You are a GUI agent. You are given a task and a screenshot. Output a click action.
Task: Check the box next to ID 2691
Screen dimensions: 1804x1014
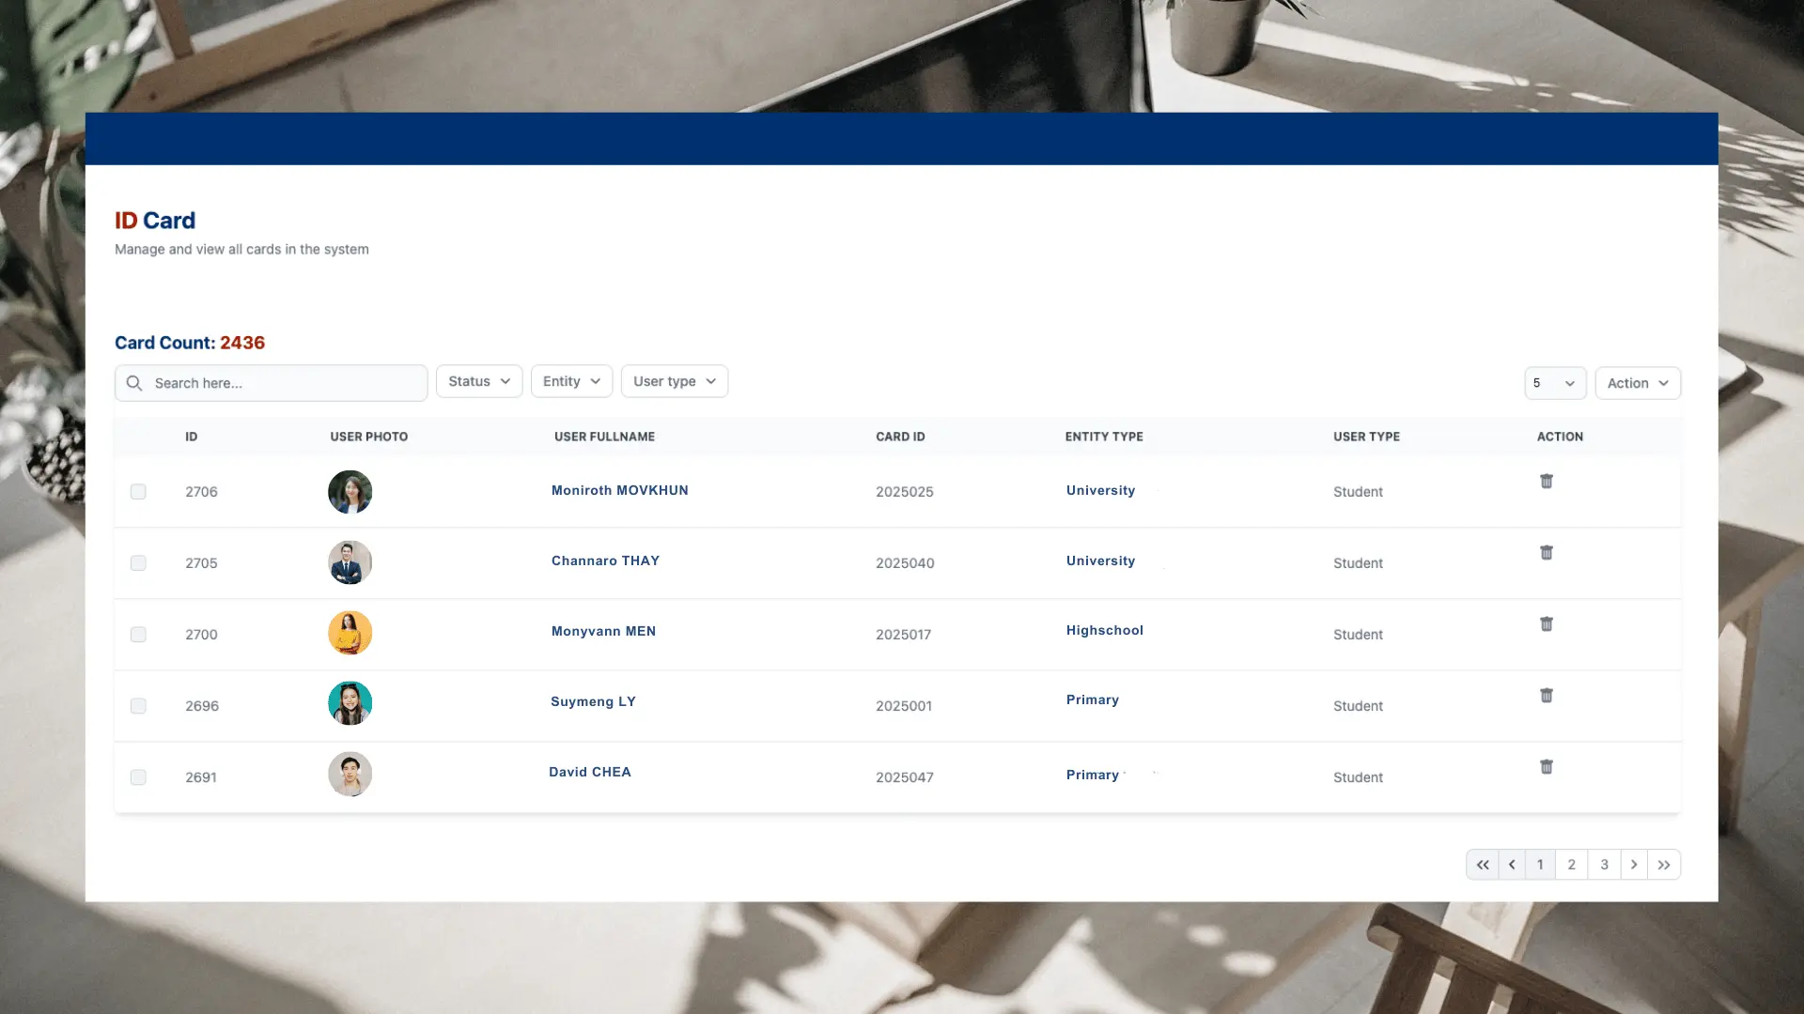pyautogui.click(x=138, y=777)
